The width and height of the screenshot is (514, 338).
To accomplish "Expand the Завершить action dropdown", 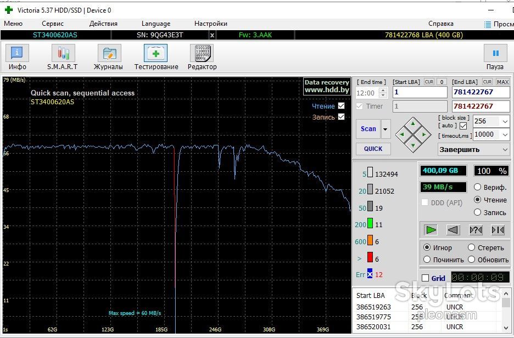I will 505,150.
